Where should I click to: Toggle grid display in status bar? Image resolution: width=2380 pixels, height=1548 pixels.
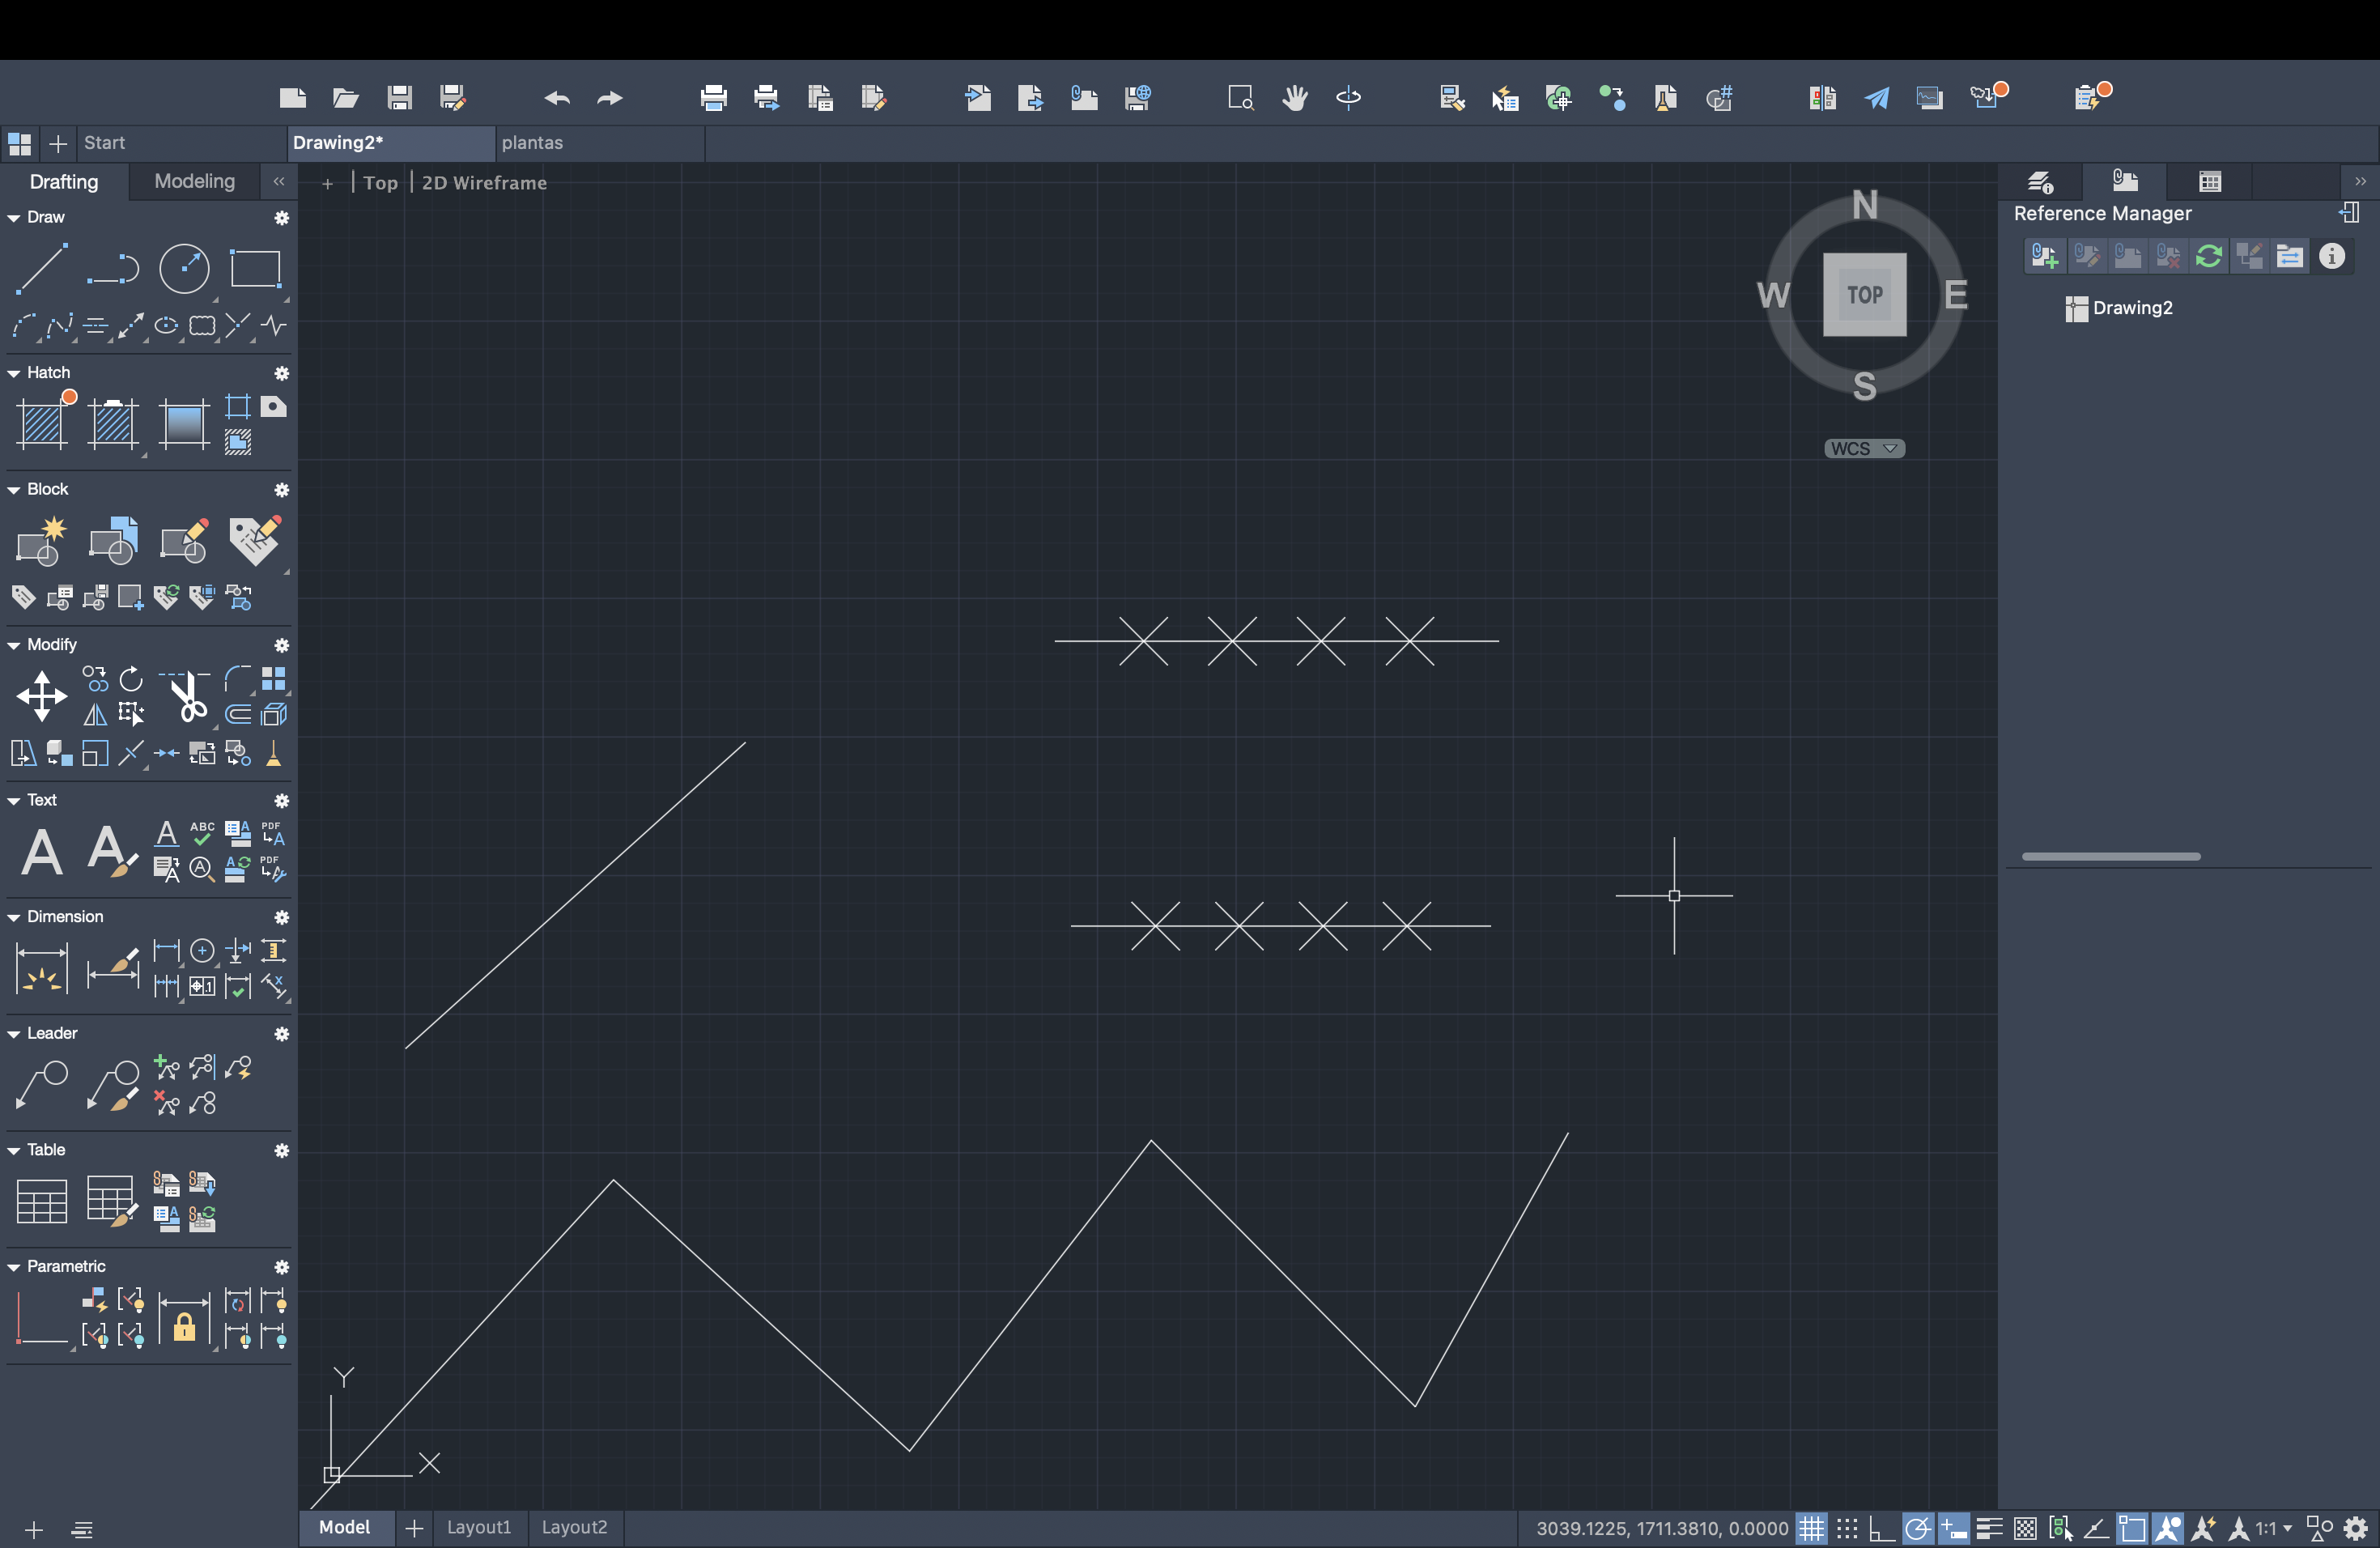pos(1811,1528)
